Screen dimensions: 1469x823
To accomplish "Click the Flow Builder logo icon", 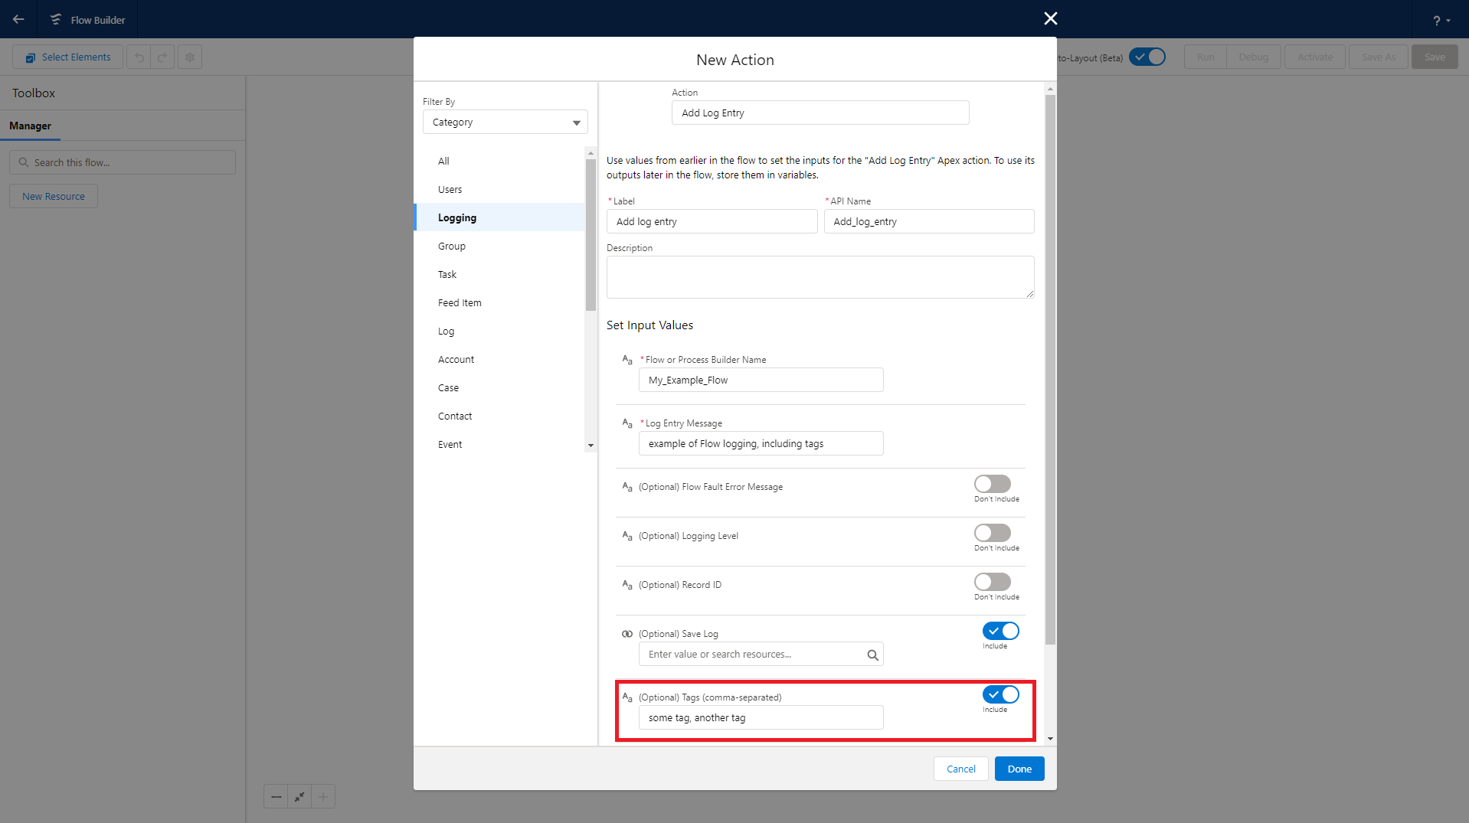I will point(55,19).
